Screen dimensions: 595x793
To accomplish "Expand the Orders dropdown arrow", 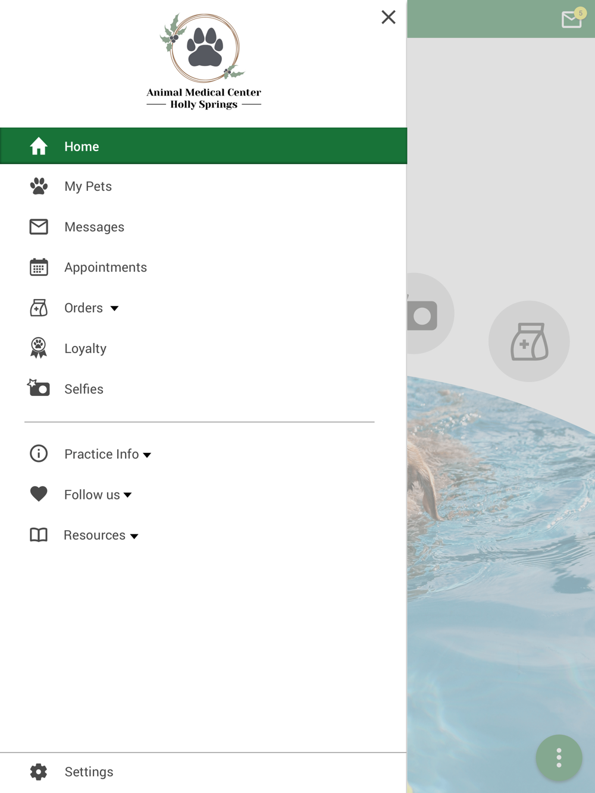I will (x=114, y=309).
